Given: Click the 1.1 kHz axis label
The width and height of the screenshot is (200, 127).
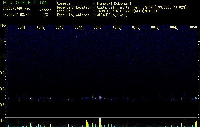Looking at the screenshot, I should pos(3,41).
